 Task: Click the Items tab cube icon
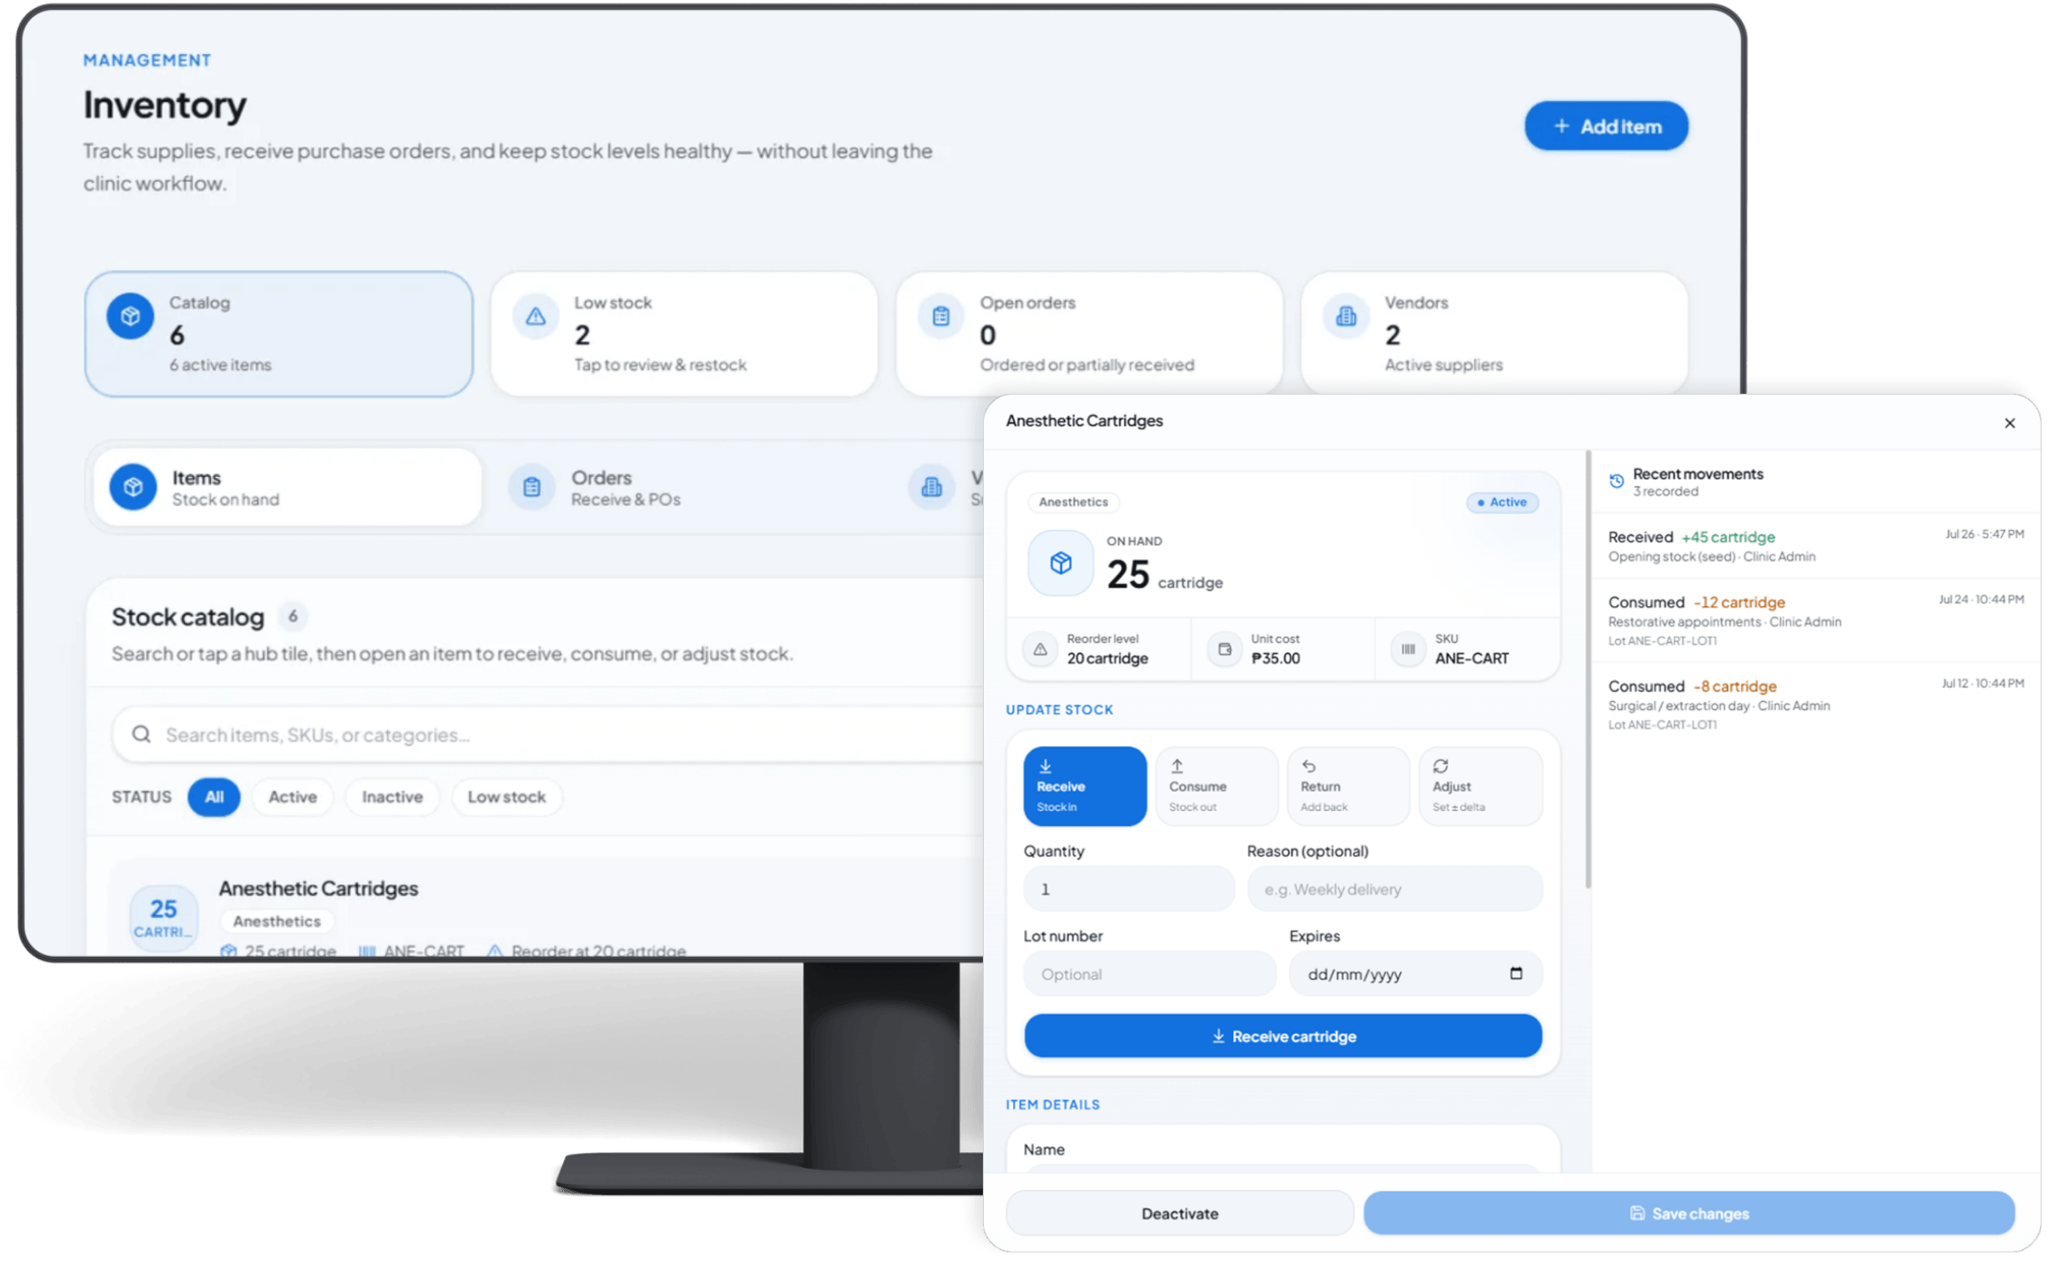point(133,487)
